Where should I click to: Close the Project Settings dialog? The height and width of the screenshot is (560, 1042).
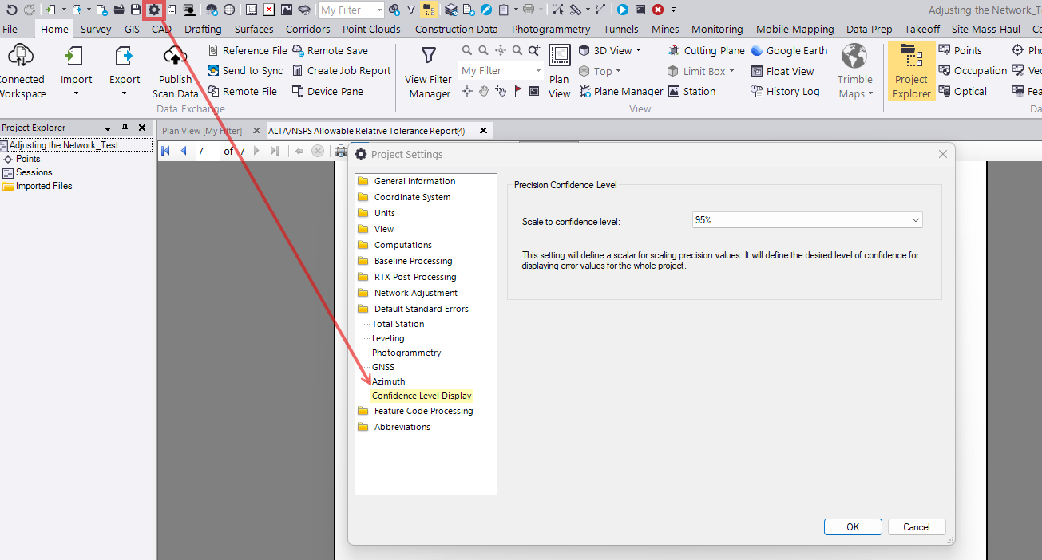[942, 154]
